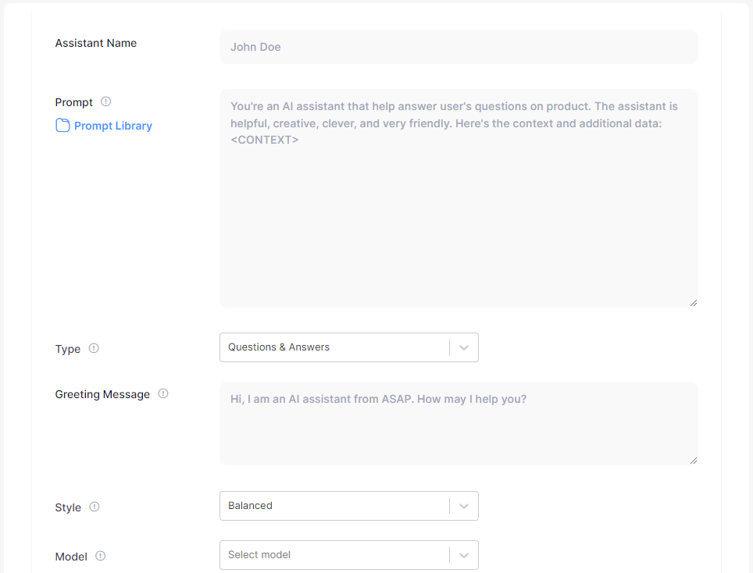Click the Greeting Message box resize handle

693,461
